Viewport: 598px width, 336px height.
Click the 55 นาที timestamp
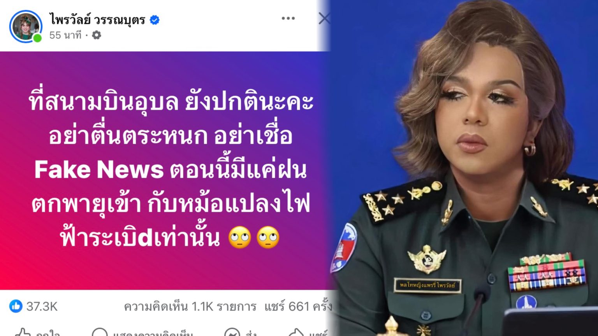(x=65, y=35)
